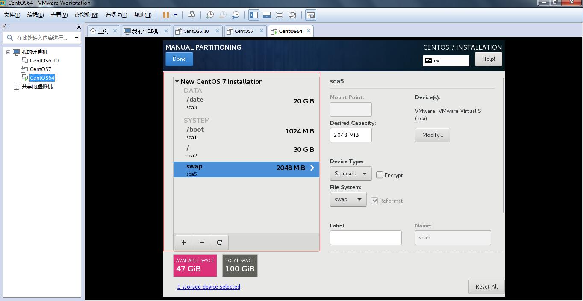Close the CentOS7 tab
Viewport: 583px width, 301px height.
pyautogui.click(x=262, y=31)
